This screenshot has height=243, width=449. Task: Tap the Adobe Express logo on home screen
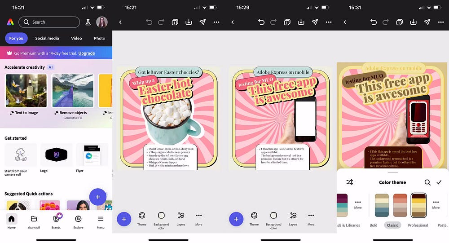coord(10,22)
